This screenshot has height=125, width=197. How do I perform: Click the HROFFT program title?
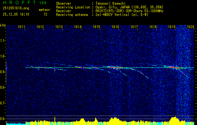pyautogui.click(x=19, y=2)
